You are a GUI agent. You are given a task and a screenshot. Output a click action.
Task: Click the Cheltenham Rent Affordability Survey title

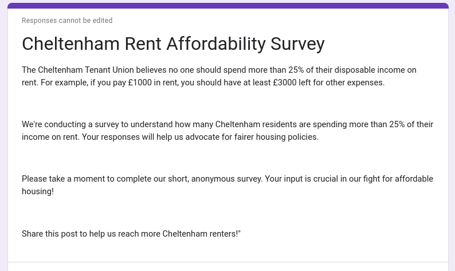coord(173,44)
